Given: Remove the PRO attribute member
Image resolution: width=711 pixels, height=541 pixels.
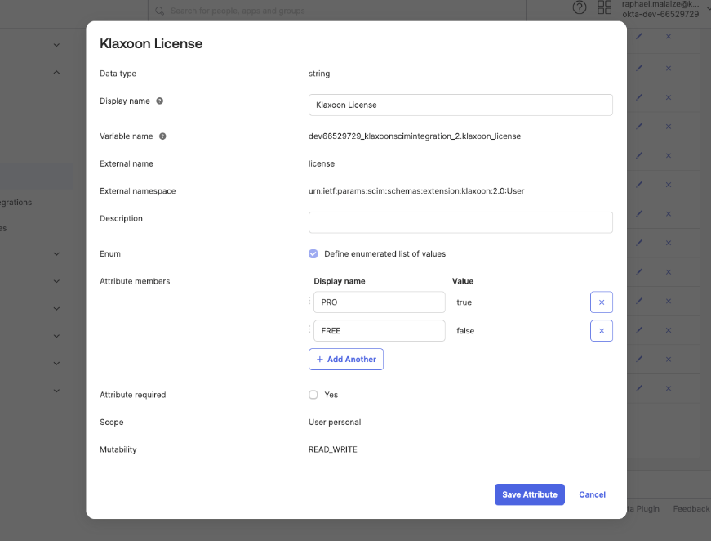Looking at the screenshot, I should pyautogui.click(x=601, y=302).
